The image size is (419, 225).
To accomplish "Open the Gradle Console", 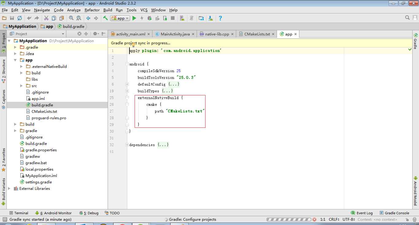I will pyautogui.click(x=394, y=213).
